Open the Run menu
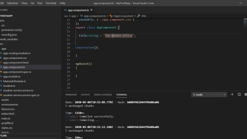This screenshot has width=247, height=139. coord(40,3)
